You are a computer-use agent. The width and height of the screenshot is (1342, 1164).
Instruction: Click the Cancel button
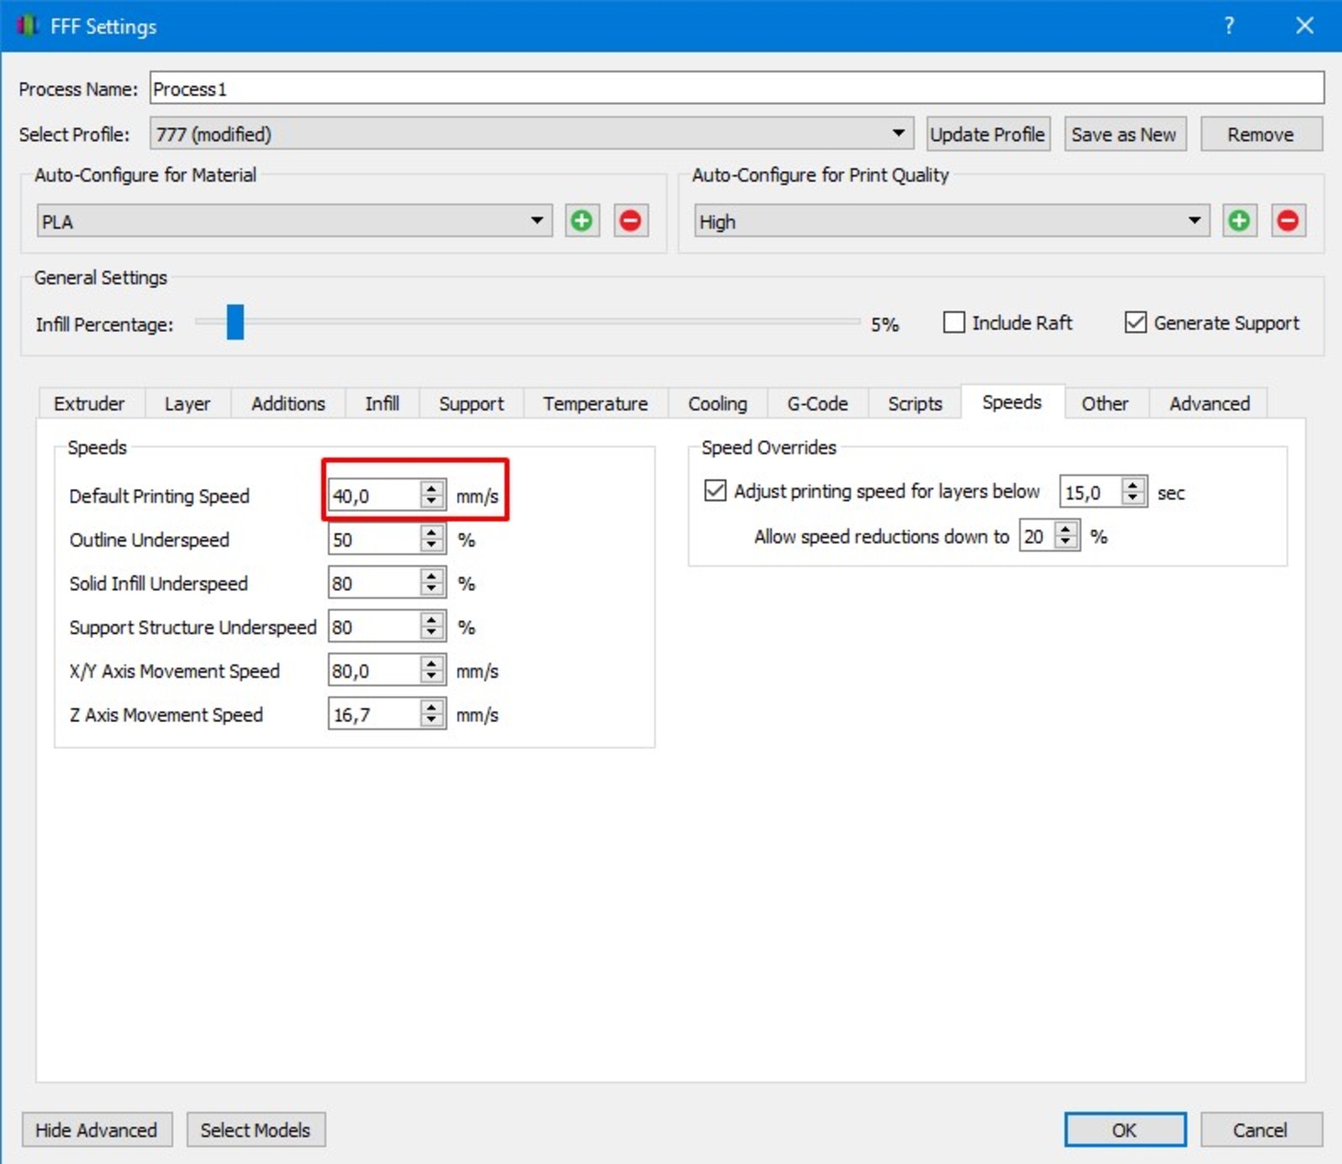point(1261,1129)
